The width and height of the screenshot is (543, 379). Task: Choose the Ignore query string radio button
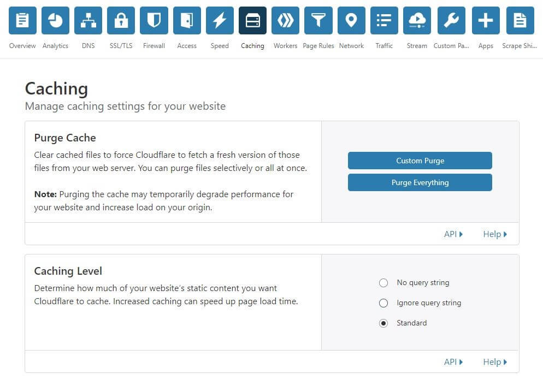tap(383, 303)
